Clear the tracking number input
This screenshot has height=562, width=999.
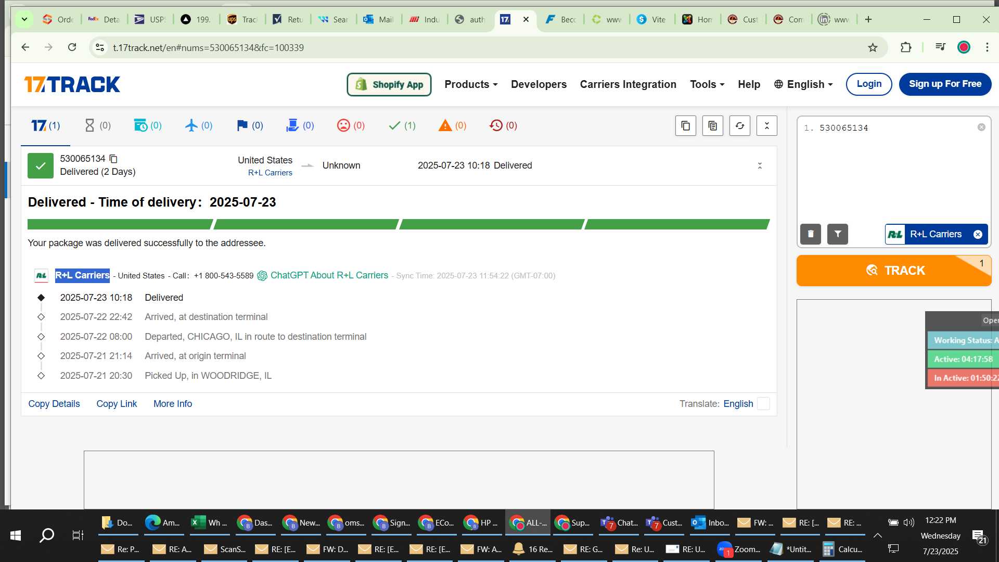pos(981,127)
